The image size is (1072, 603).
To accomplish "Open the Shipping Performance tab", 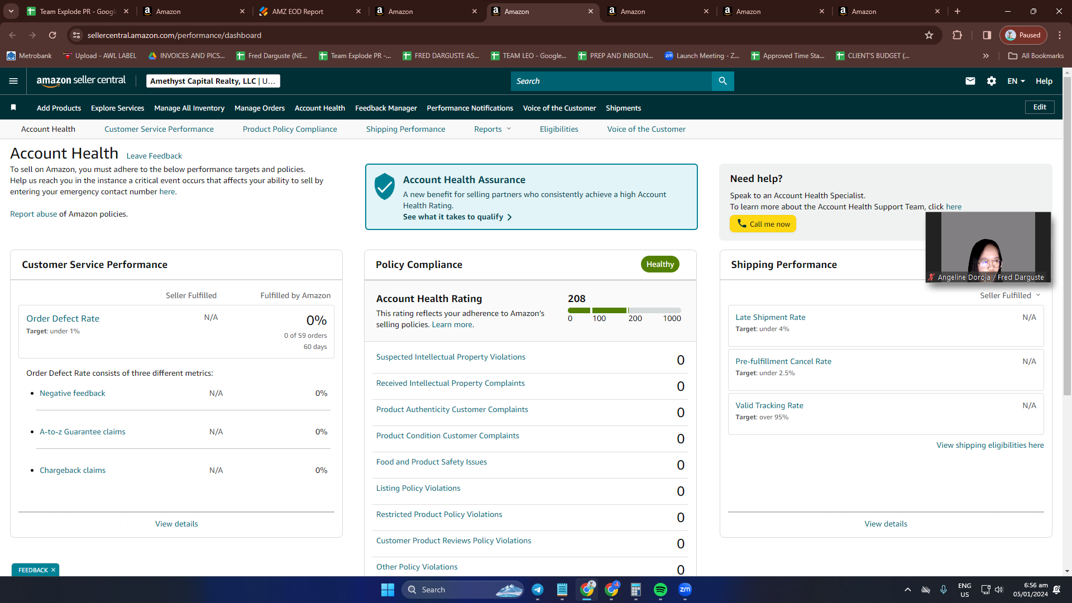I will click(406, 129).
